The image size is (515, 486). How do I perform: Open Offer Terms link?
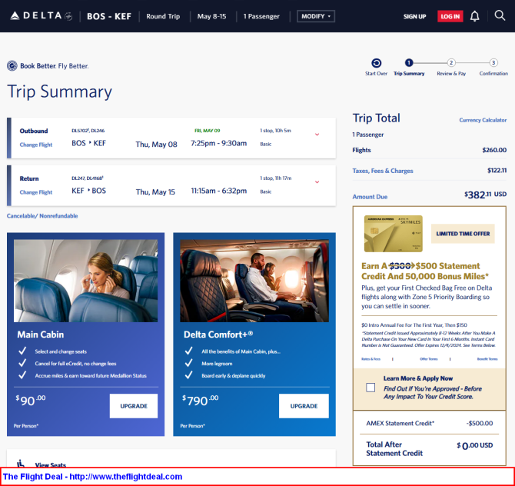pyautogui.click(x=429, y=359)
